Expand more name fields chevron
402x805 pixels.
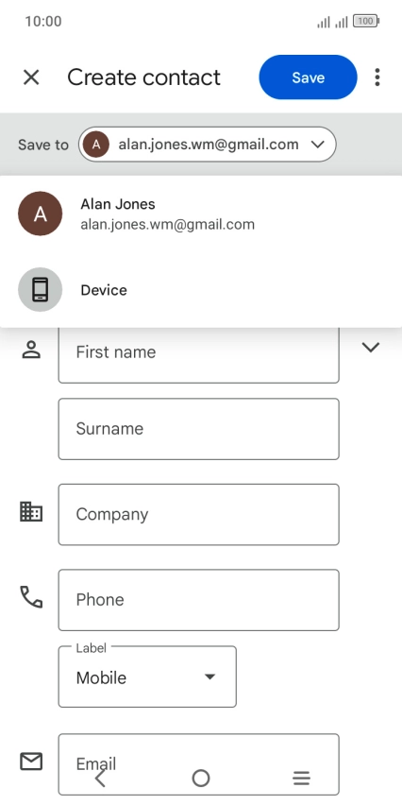370,348
